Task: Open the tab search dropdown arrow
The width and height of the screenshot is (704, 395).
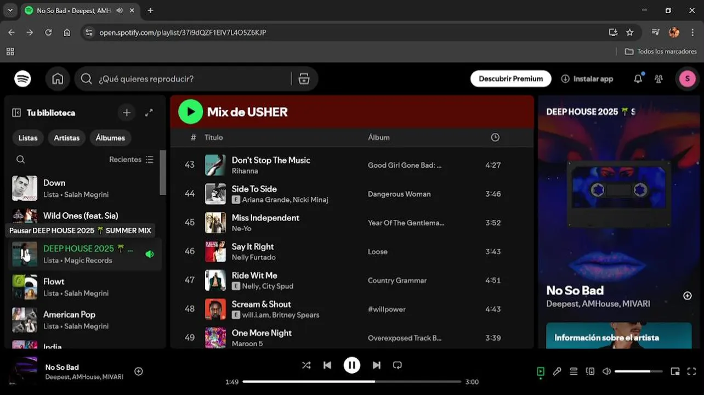Action: pos(10,10)
